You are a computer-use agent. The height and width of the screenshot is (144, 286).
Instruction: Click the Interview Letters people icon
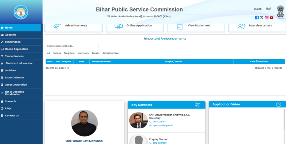[x=241, y=27]
